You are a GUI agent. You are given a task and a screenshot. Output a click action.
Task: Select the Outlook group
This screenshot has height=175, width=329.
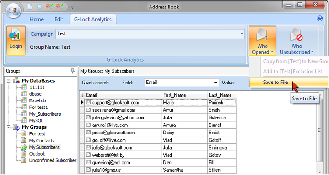[x=37, y=154]
